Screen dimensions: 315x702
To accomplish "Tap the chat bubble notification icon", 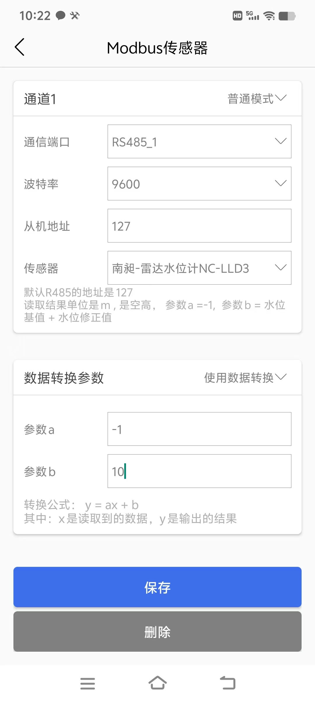I will click(60, 16).
